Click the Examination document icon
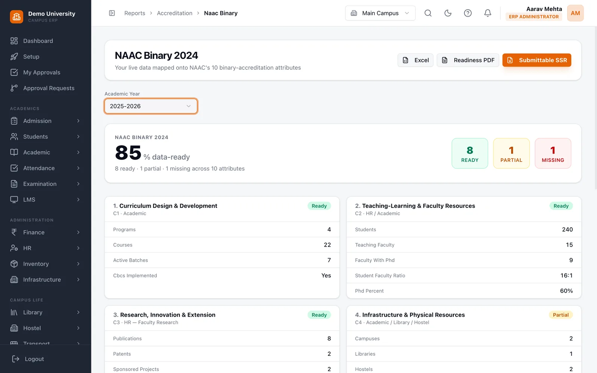597x373 pixels. click(x=14, y=184)
